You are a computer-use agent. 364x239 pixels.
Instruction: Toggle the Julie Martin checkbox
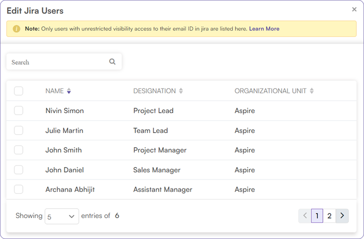coord(19,130)
